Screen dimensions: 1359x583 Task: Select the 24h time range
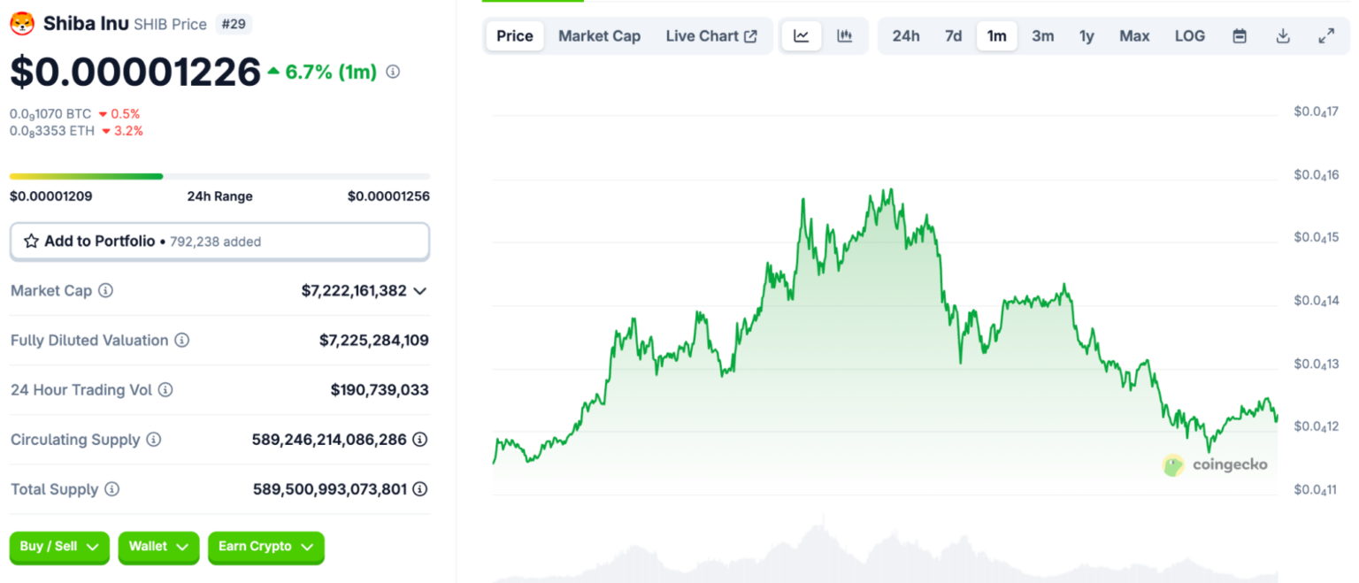pos(905,36)
